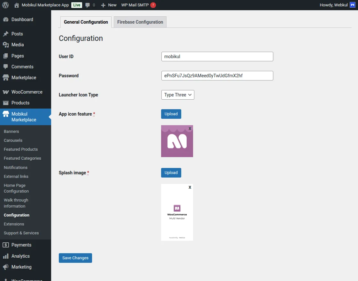Click Upload beside App icon feature
This screenshot has width=358, height=281.
coord(171,114)
